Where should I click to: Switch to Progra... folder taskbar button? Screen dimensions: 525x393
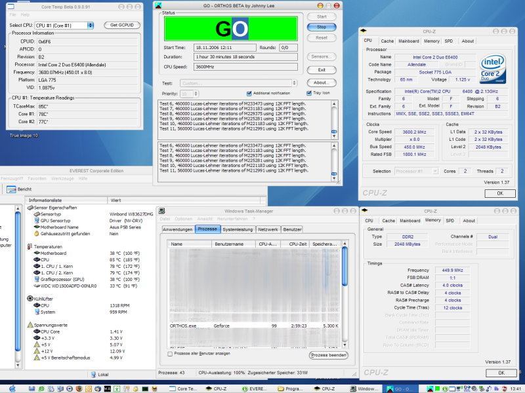point(291,388)
